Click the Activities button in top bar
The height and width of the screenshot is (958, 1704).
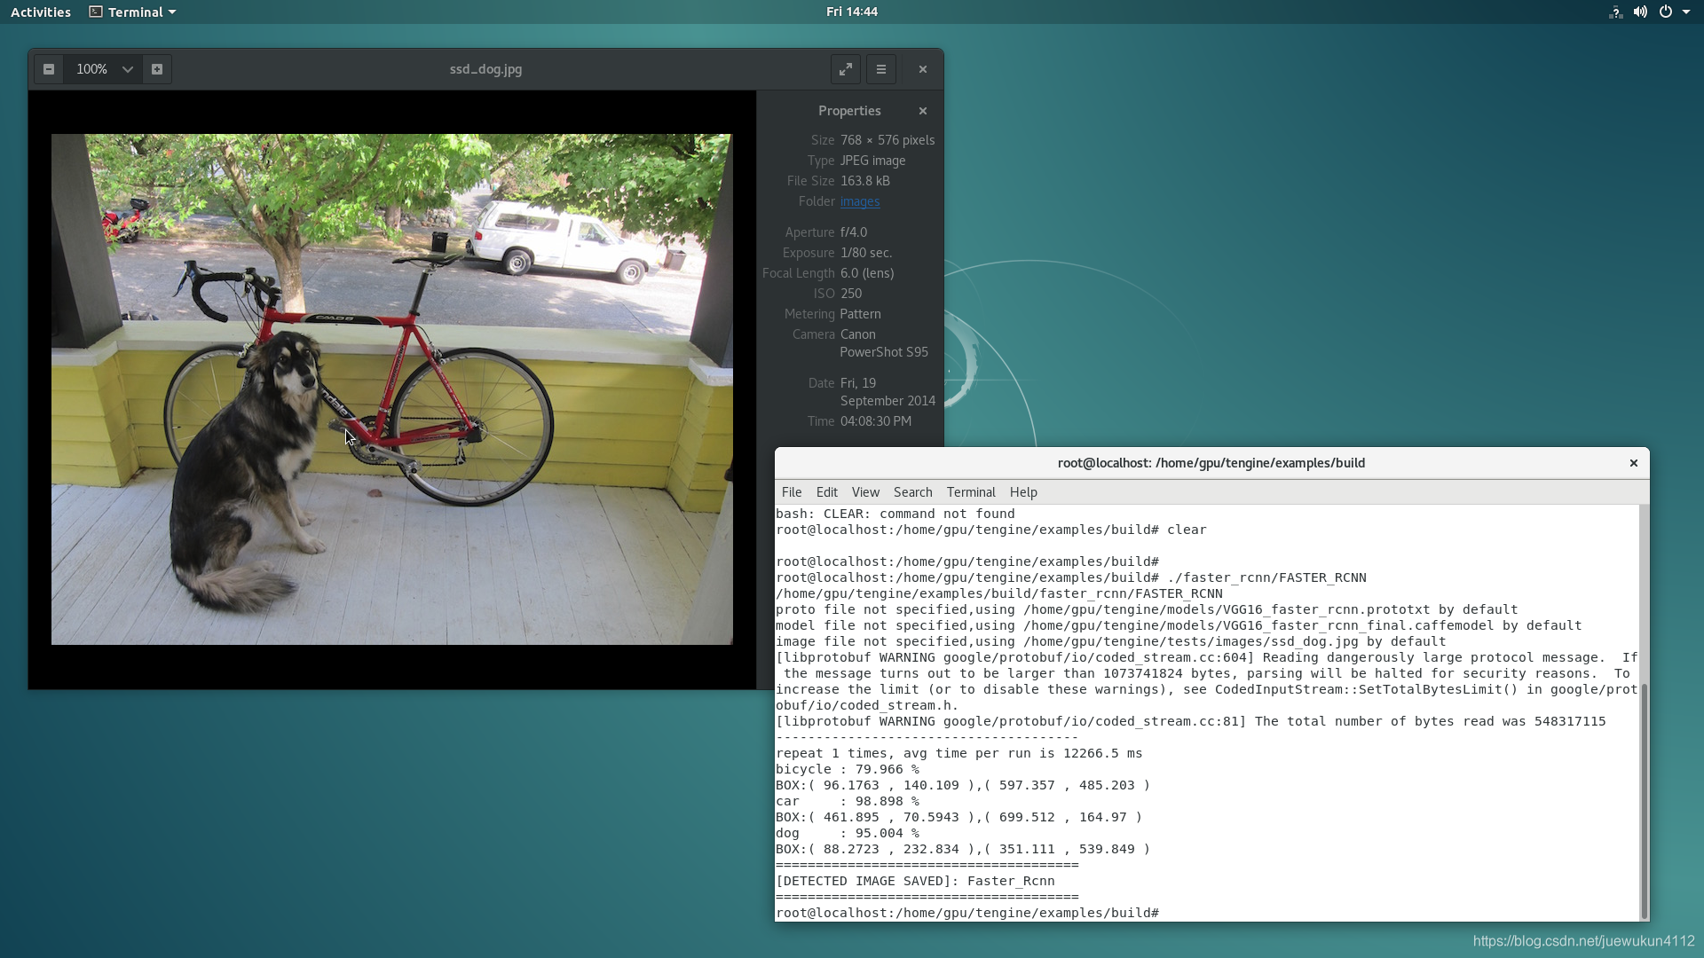coord(41,12)
